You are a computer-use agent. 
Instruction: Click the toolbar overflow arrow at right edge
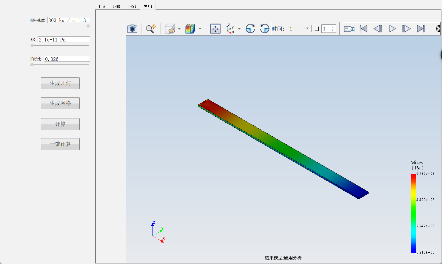pos(438,29)
